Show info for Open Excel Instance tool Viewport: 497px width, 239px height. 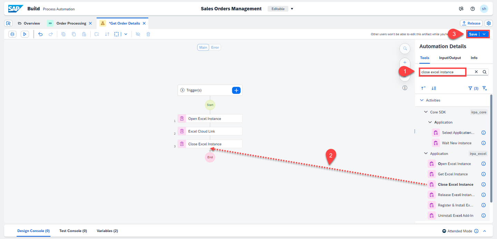[484, 164]
